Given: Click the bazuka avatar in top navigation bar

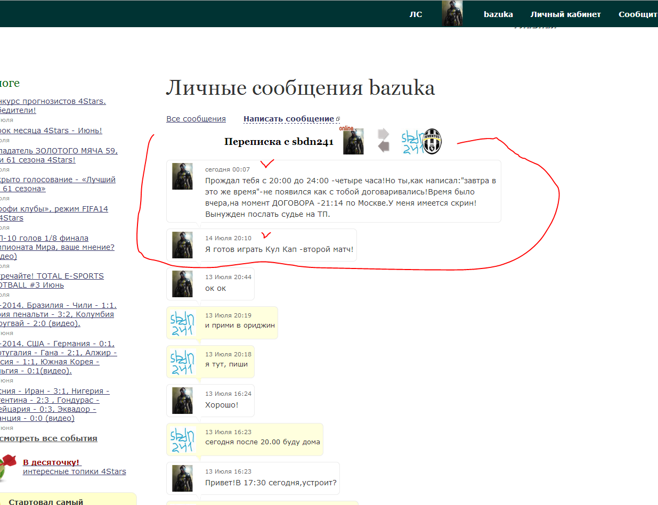Looking at the screenshot, I should (452, 13).
